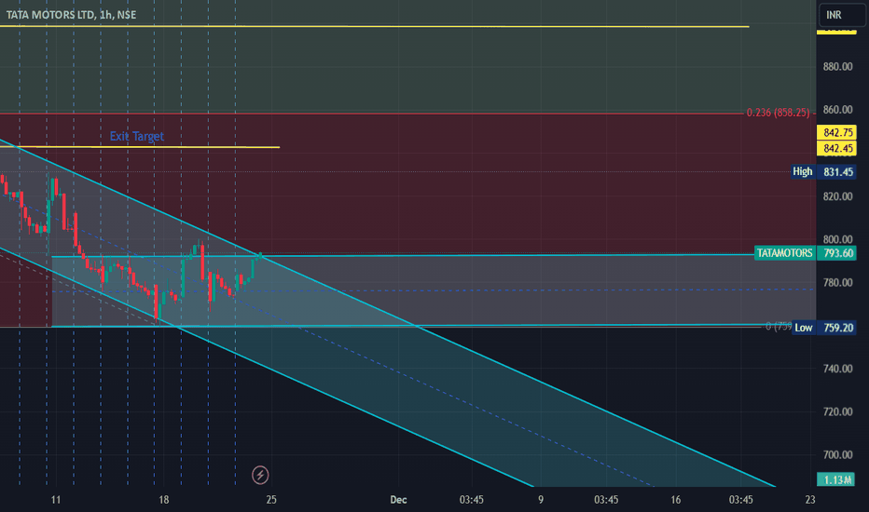The height and width of the screenshot is (512, 869).
Task: Click the 793.60 current price label
Action: click(x=837, y=253)
